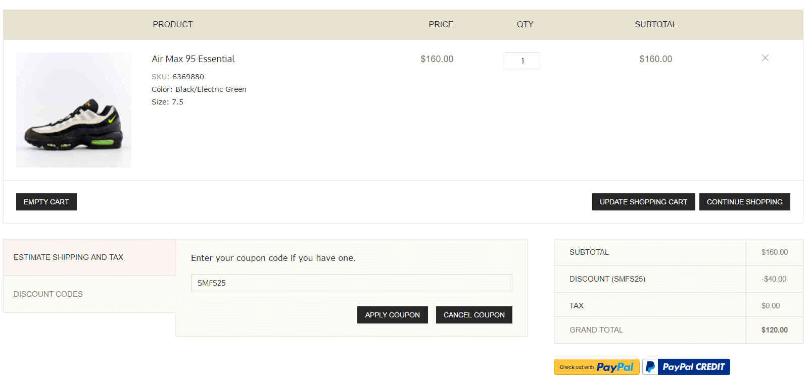The image size is (809, 381).
Task: Click the Empty Cart button
Action: (x=46, y=202)
